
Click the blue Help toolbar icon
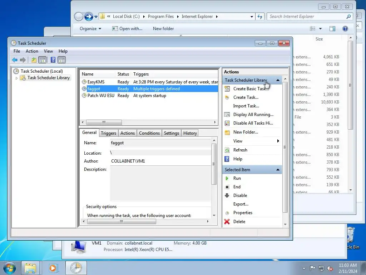pyautogui.click(x=53, y=60)
